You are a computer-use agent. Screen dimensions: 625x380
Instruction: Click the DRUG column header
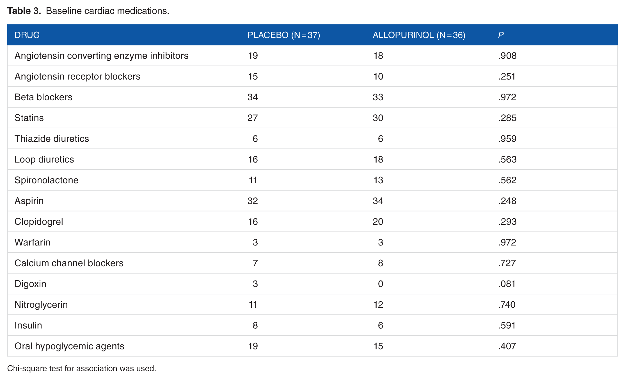coord(27,35)
